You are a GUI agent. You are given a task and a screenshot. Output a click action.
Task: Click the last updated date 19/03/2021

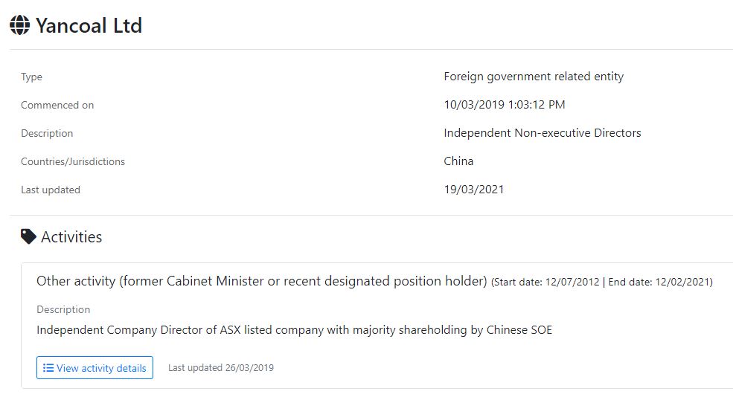point(474,190)
